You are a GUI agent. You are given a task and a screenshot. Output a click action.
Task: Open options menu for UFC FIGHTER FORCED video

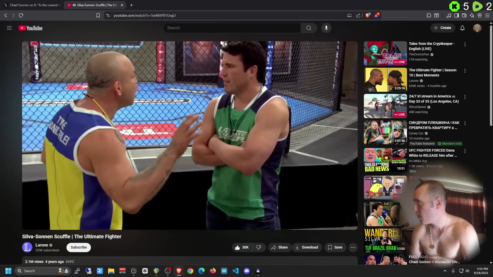coord(465,151)
